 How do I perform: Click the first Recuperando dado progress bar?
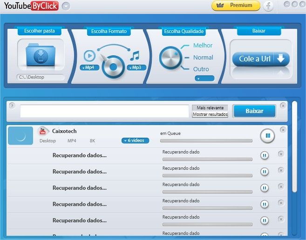pos(207,159)
